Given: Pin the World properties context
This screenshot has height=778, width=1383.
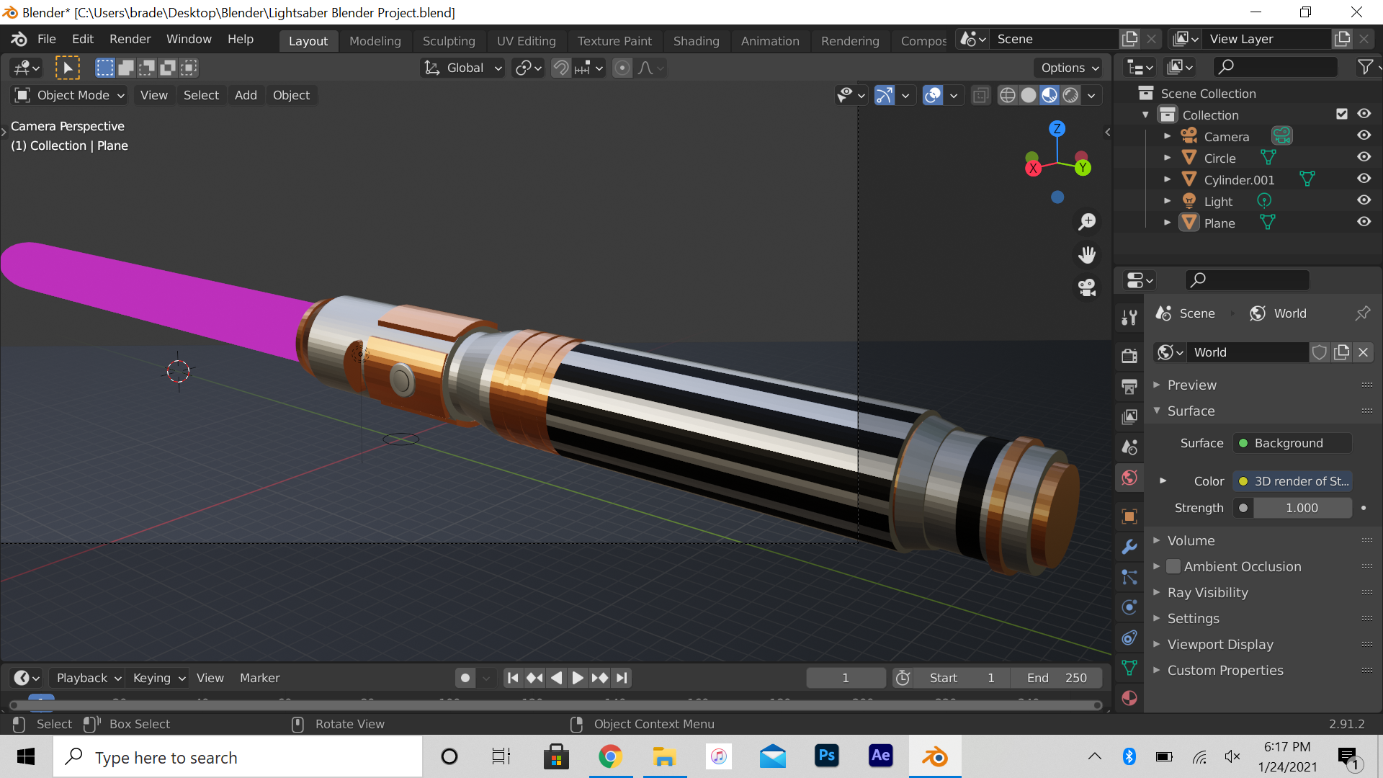Looking at the screenshot, I should (1363, 313).
